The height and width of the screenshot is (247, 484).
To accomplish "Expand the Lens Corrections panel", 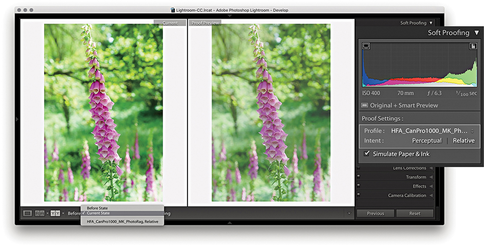I will (431, 168).
